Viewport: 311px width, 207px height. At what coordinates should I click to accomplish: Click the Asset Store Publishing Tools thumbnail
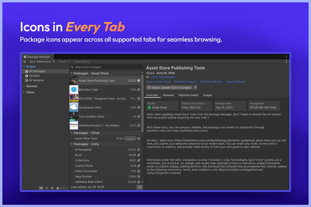(x=74, y=81)
